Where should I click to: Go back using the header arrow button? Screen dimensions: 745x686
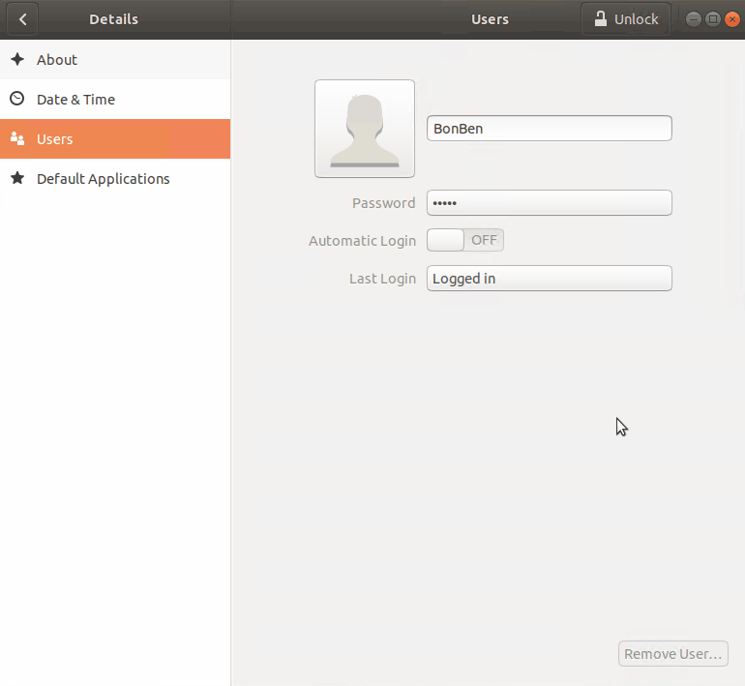[22, 19]
